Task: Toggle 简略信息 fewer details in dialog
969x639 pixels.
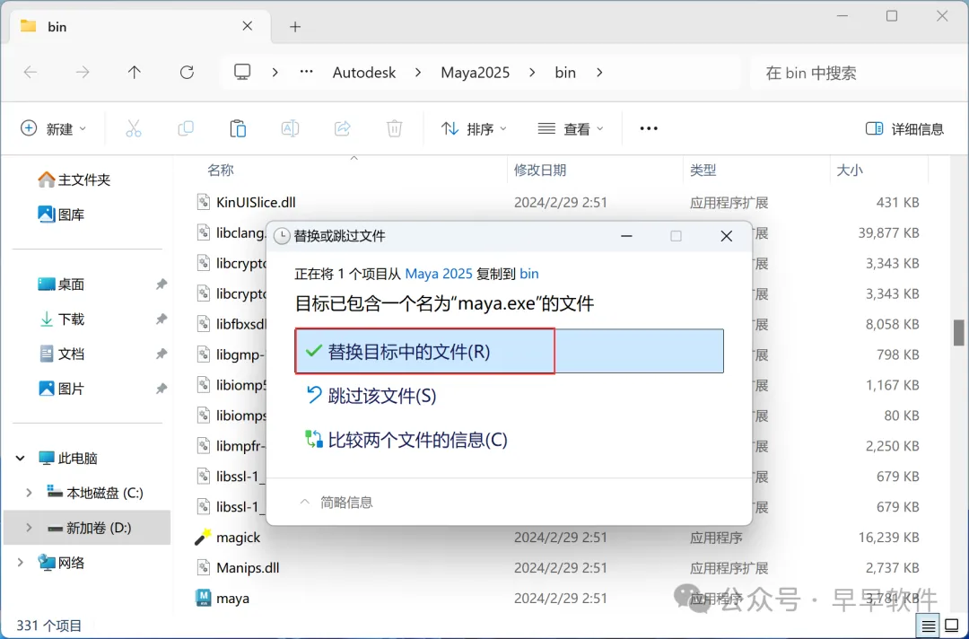Action: pyautogui.click(x=336, y=502)
